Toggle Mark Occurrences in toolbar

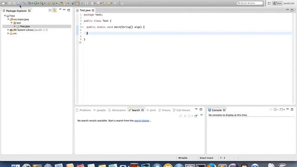(77, 3)
